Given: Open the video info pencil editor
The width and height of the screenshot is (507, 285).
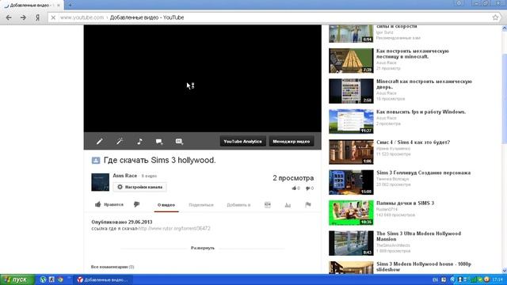Looking at the screenshot, I should coord(100,141).
